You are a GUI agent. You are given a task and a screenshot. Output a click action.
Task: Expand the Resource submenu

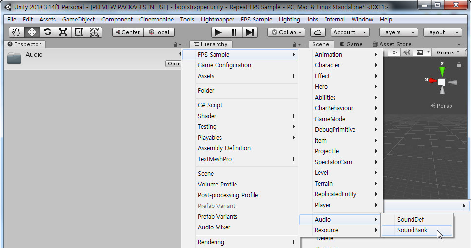(x=340, y=230)
